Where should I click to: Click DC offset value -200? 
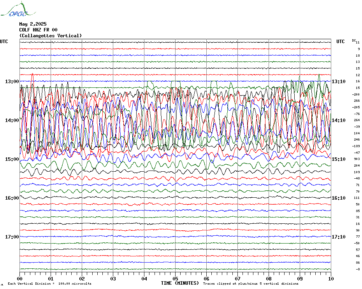tap(356, 94)
